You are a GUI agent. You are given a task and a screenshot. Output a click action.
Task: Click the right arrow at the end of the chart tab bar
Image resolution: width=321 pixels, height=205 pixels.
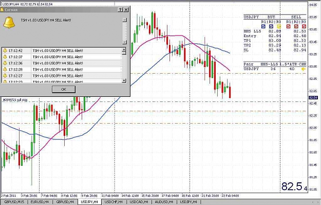[318, 202]
